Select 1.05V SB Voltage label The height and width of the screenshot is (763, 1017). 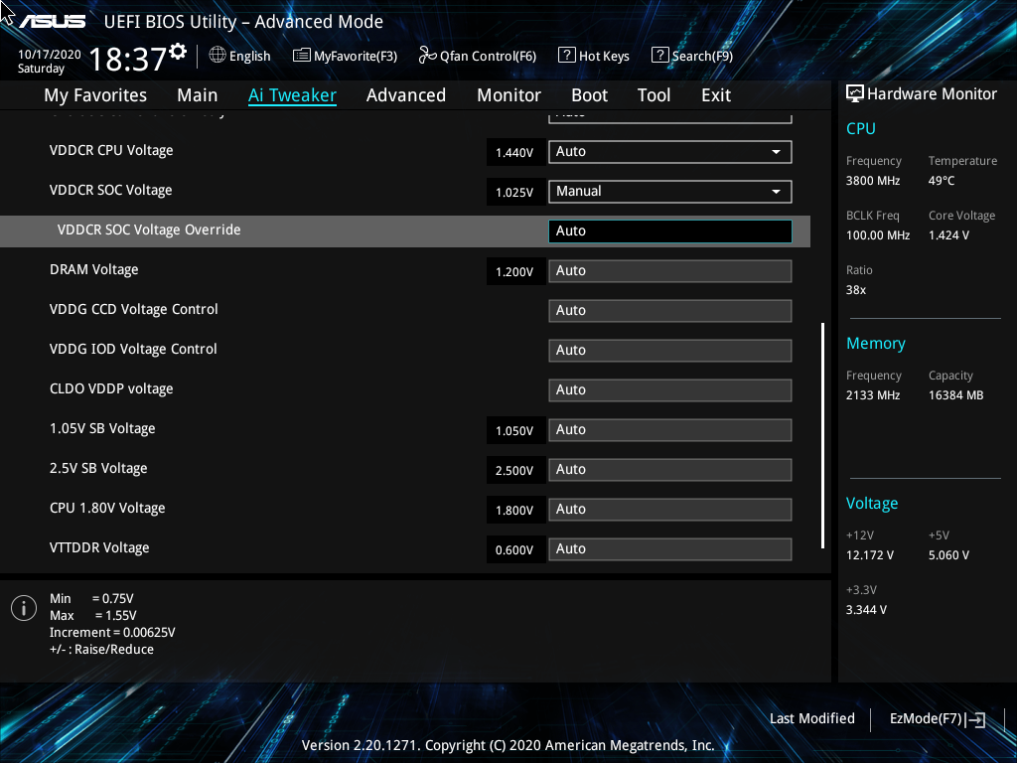[x=102, y=429]
